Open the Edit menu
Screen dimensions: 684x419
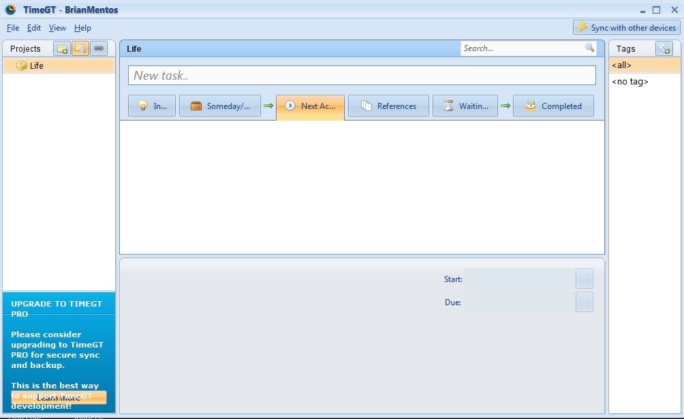point(33,28)
